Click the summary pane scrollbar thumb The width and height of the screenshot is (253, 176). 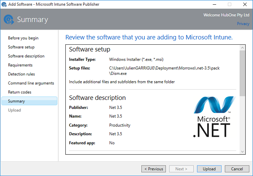[243, 74]
